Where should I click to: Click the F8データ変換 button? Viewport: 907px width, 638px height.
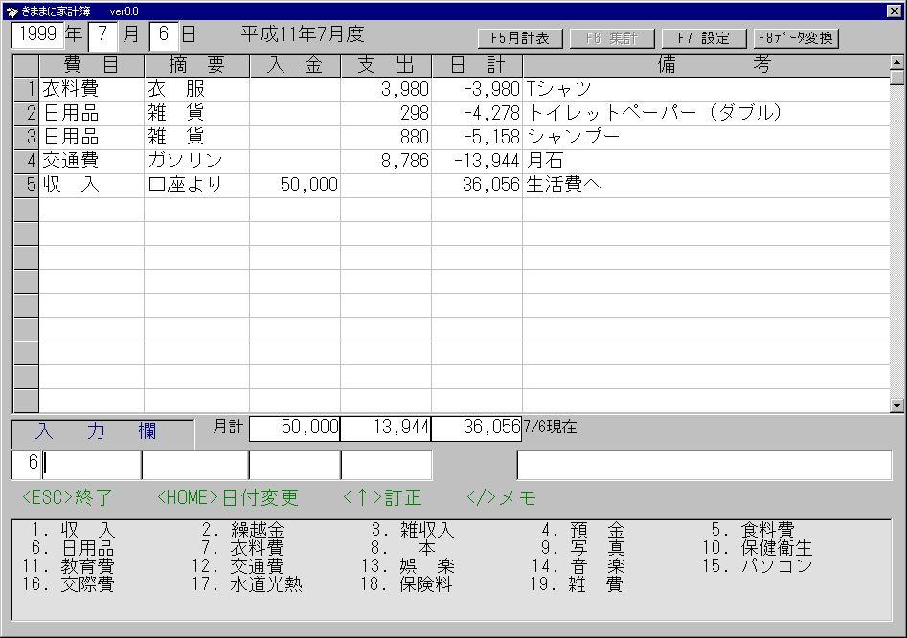(796, 38)
